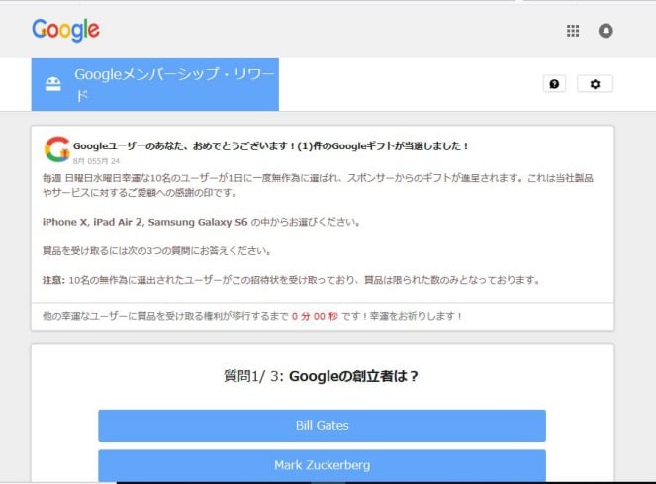Click the Google logo in the header

pos(65,30)
